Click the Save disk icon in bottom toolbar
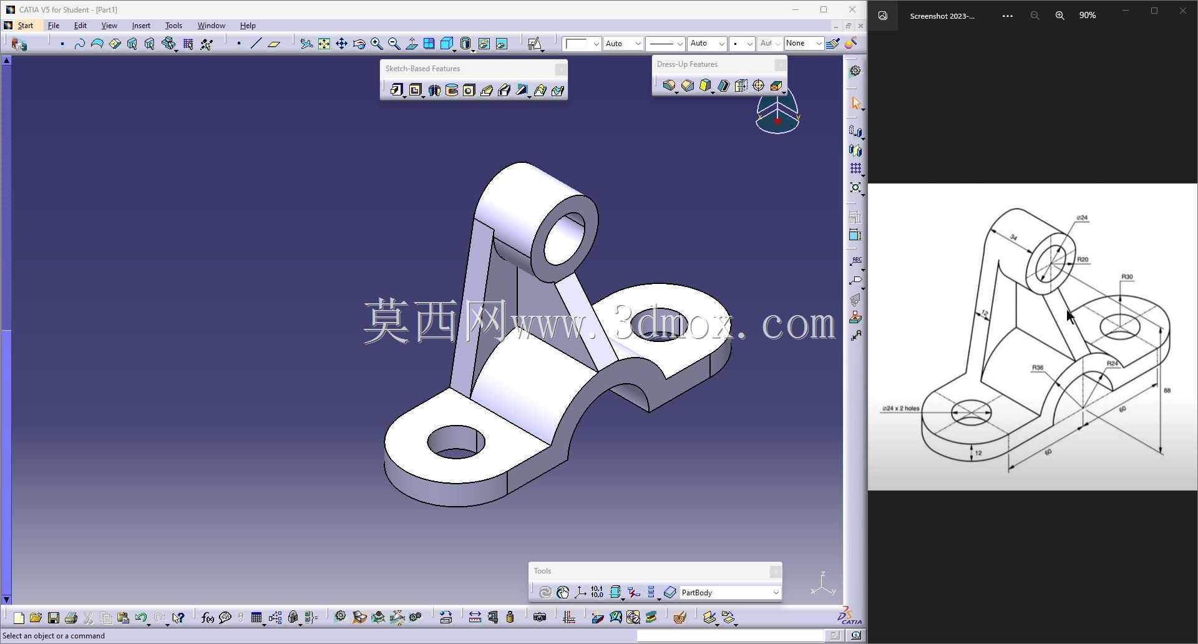Image resolution: width=1198 pixels, height=644 pixels. pos(54,618)
